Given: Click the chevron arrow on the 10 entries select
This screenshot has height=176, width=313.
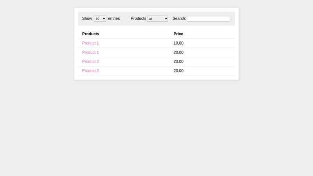Looking at the screenshot, I should click(x=104, y=19).
